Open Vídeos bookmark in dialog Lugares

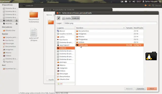point(66,71)
